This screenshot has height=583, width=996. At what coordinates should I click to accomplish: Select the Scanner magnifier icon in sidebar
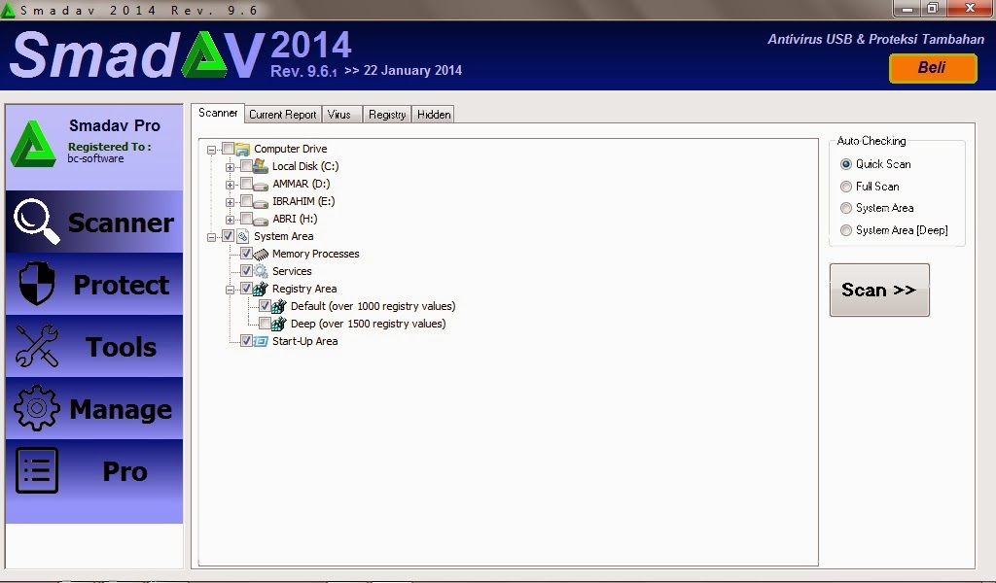[x=35, y=222]
